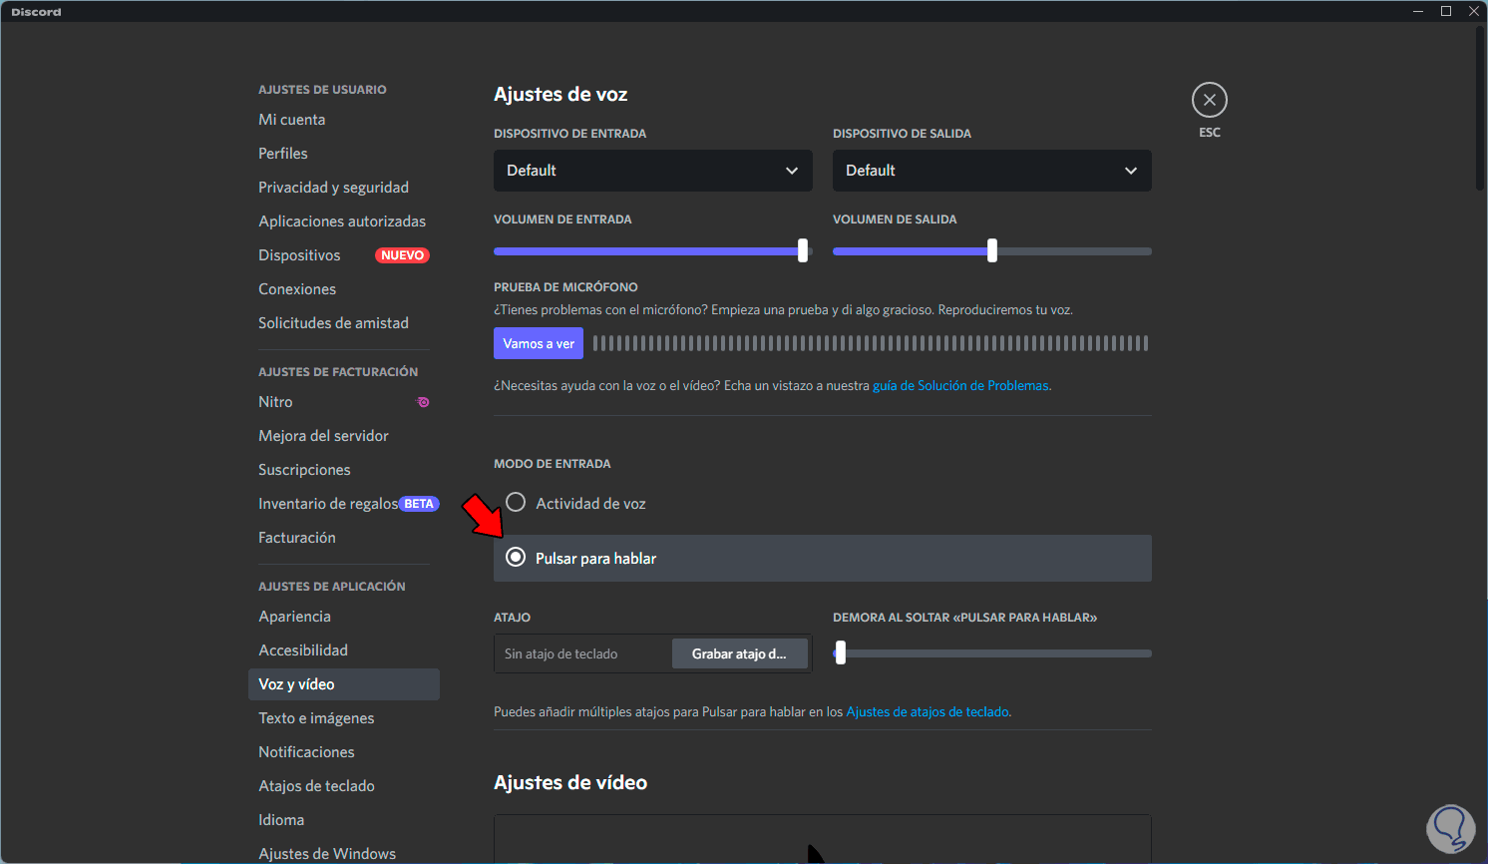
Task: Close the Discord window
Action: click(x=1474, y=11)
